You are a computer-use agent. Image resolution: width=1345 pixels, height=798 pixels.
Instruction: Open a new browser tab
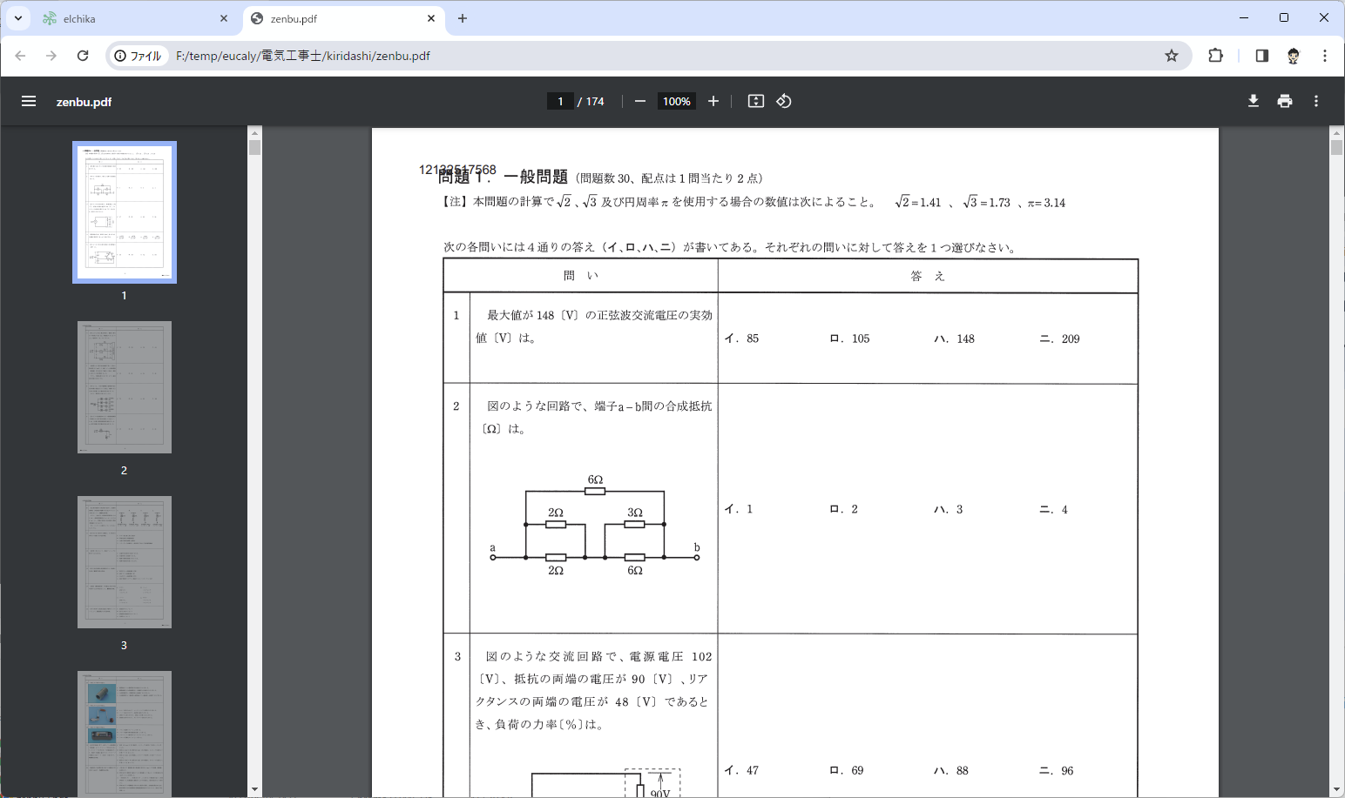pyautogui.click(x=463, y=18)
